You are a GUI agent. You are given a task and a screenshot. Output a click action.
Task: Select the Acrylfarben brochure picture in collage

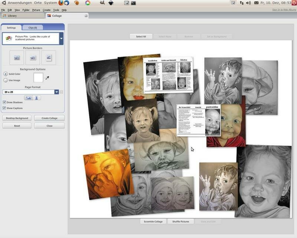169,75
